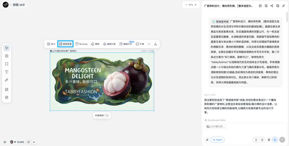
Task: Click the 快捷编辑 Tab quick edit button
Action: click(x=102, y=115)
